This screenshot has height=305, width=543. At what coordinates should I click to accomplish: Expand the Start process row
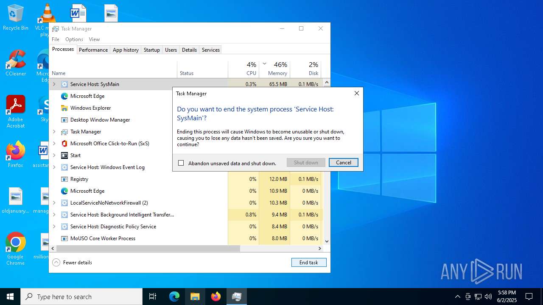click(x=54, y=155)
